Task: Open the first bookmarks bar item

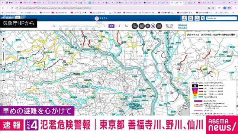Action: click(x=10, y=13)
